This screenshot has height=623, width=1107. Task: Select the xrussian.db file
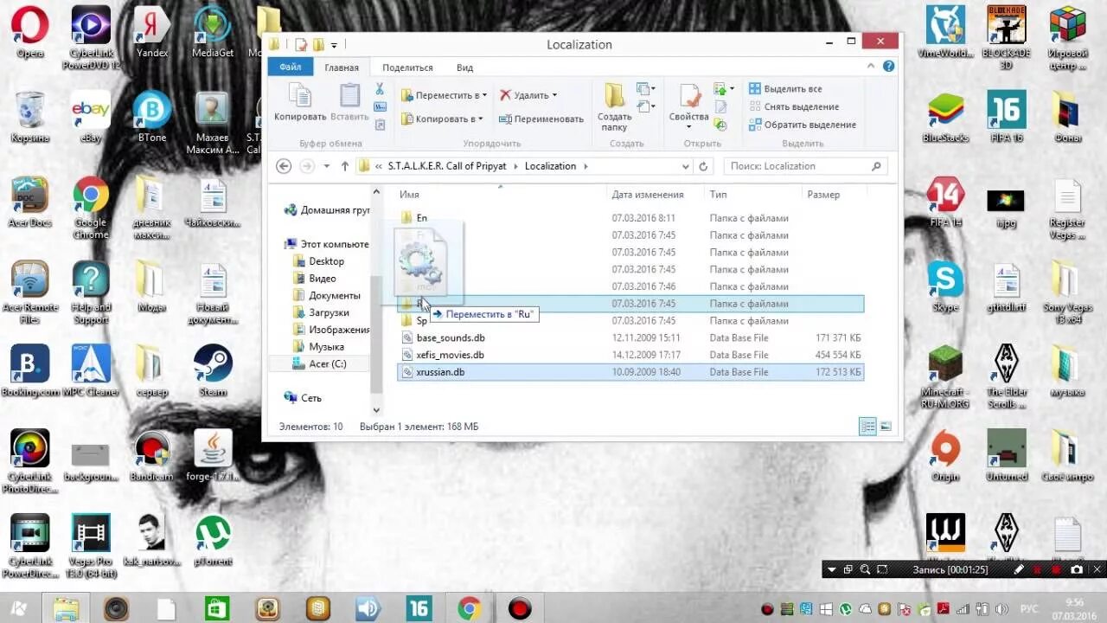630,372
